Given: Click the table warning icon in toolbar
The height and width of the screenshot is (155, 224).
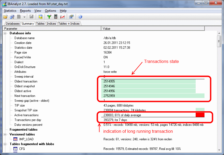Looking at the screenshot, I should coord(40,17).
